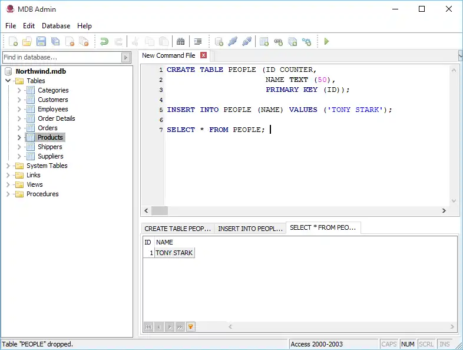Image resolution: width=463 pixels, height=350 pixels.
Task: Click the filter funnel icon in results navigator
Action: [190, 326]
